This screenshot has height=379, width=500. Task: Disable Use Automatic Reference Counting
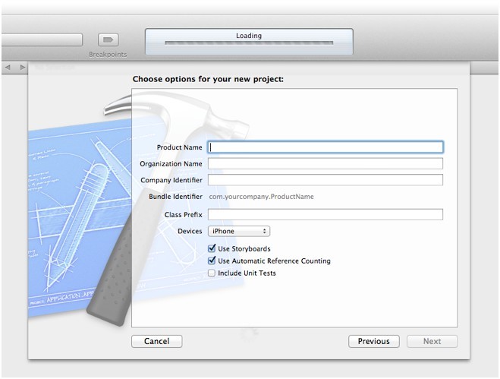(212, 261)
